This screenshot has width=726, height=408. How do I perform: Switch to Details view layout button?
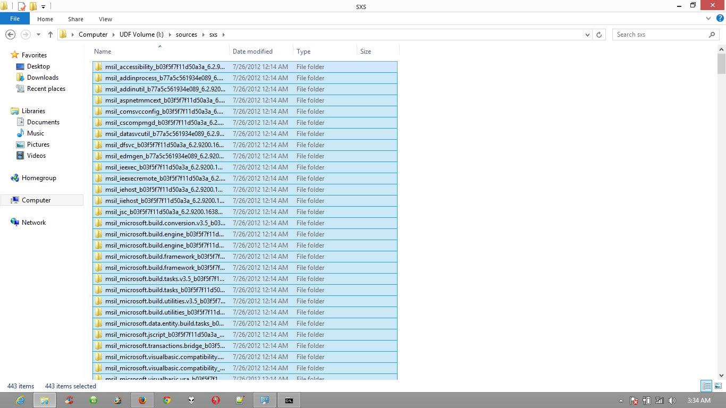tap(706, 386)
